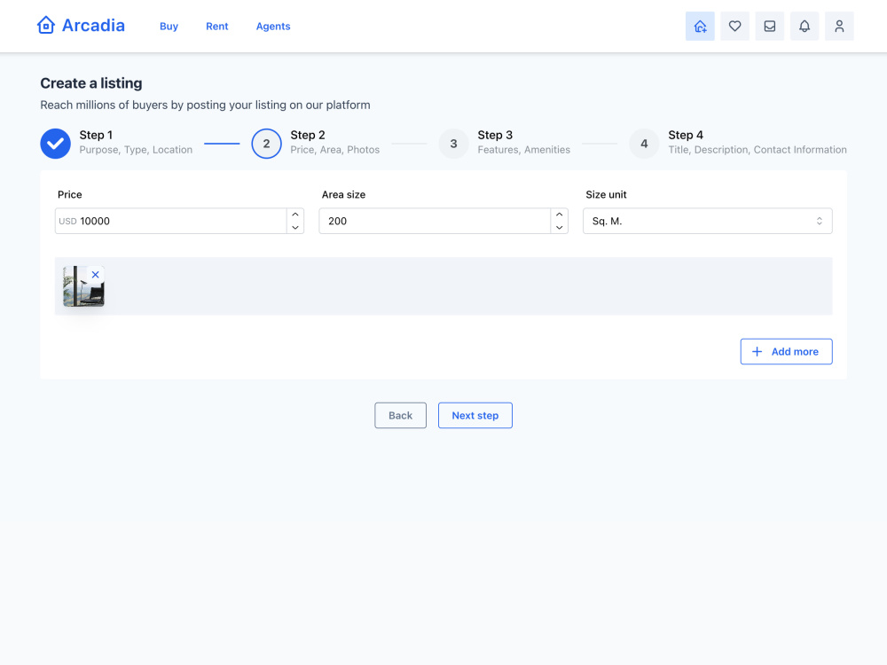Click the 'Create a listing' heading
This screenshot has height=665, width=887.
91,83
